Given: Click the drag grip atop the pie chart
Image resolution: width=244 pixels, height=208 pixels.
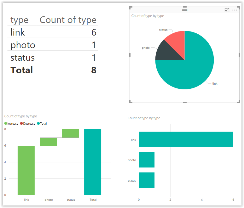Looking at the screenshot, I should click(185, 10).
